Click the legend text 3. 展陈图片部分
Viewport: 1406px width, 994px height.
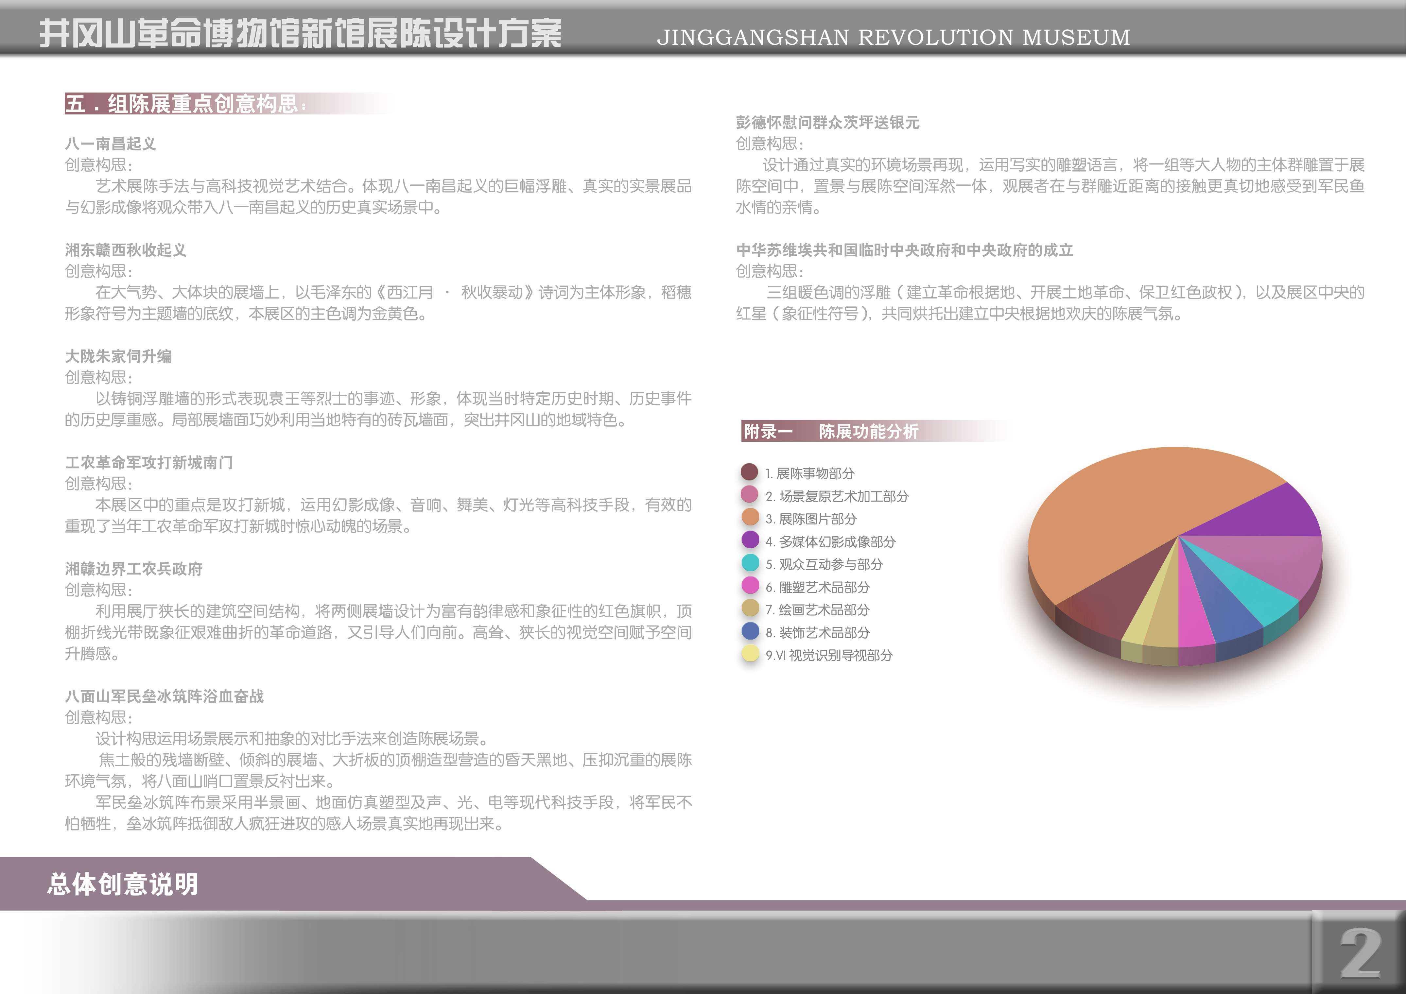click(x=811, y=519)
